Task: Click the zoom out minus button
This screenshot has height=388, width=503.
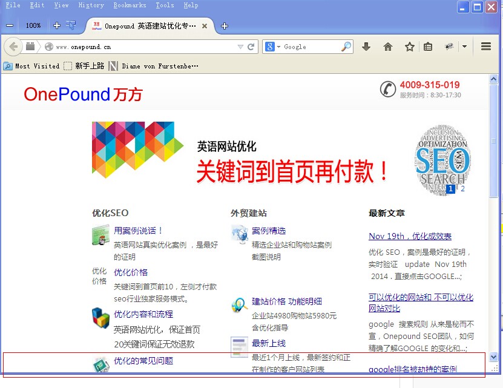Action: click(10, 25)
